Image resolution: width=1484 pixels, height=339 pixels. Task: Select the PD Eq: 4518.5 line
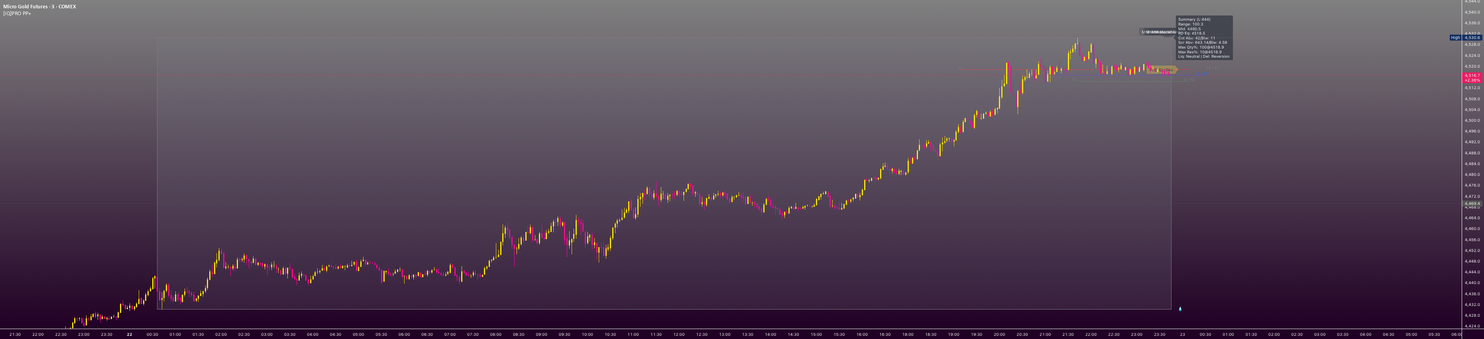point(1192,33)
